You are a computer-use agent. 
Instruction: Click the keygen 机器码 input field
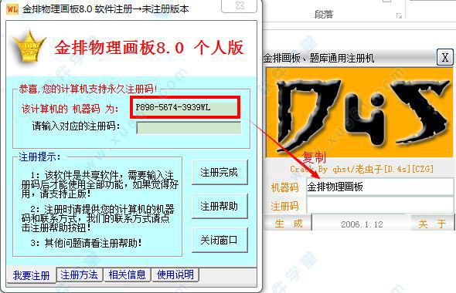(x=379, y=187)
